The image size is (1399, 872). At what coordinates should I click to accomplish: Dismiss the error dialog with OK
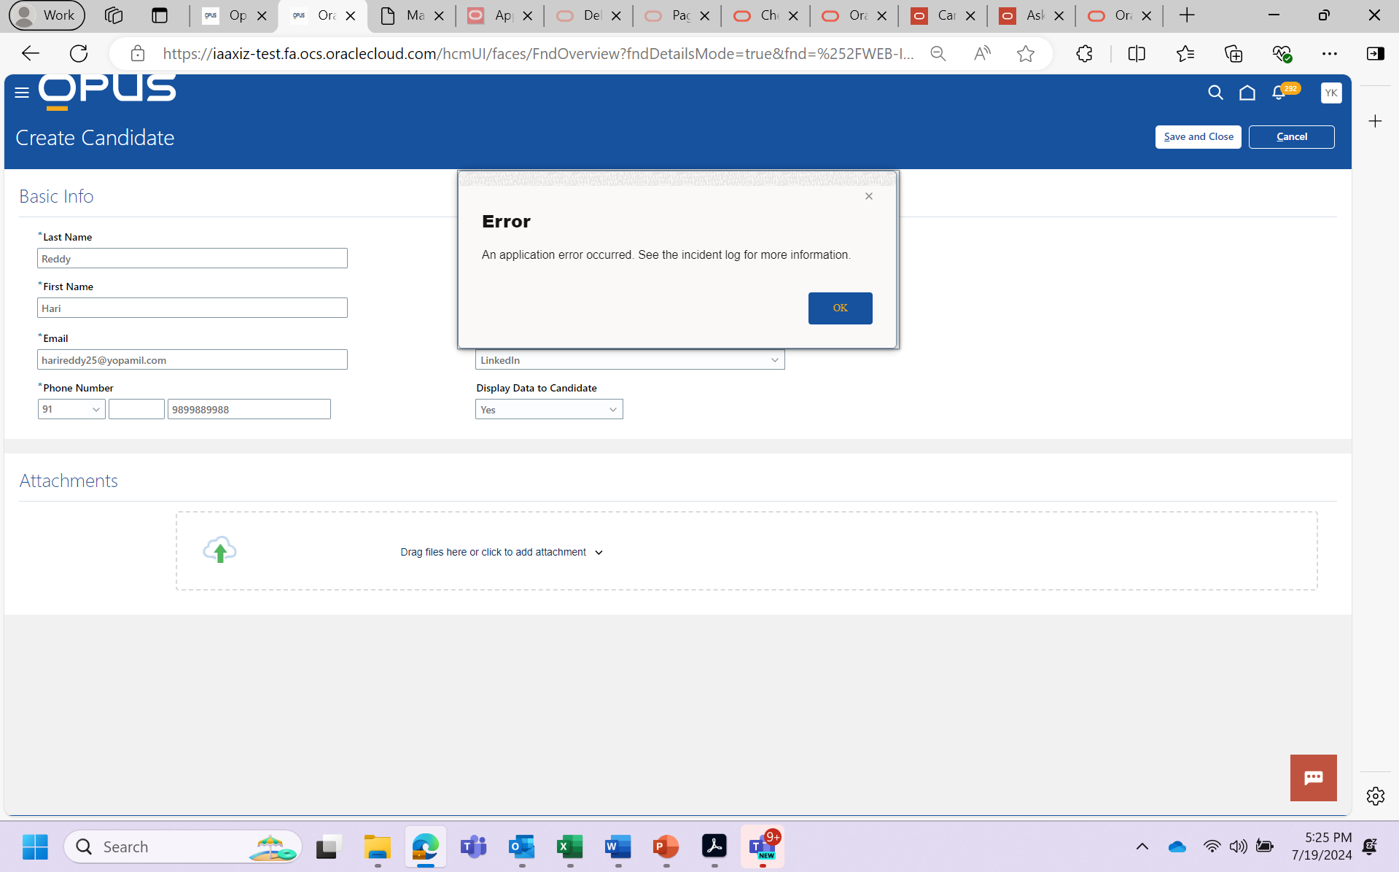pos(840,308)
